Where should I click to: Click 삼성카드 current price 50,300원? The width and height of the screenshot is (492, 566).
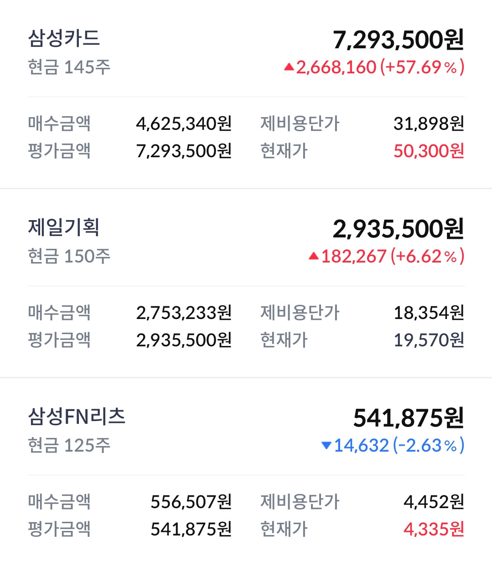click(x=429, y=151)
